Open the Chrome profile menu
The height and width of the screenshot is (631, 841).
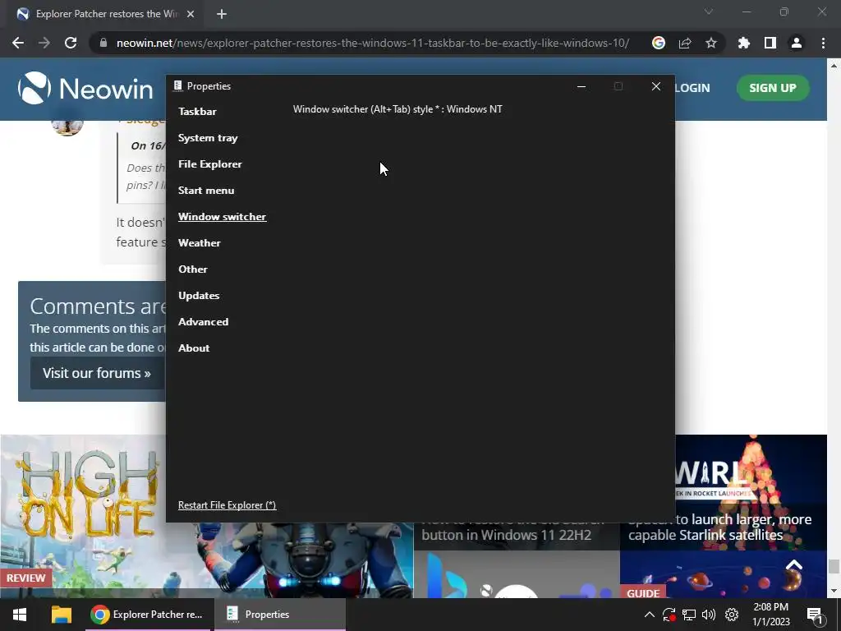pyautogui.click(x=797, y=43)
